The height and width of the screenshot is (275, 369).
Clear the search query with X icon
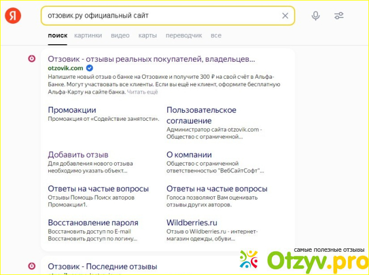pos(285,16)
